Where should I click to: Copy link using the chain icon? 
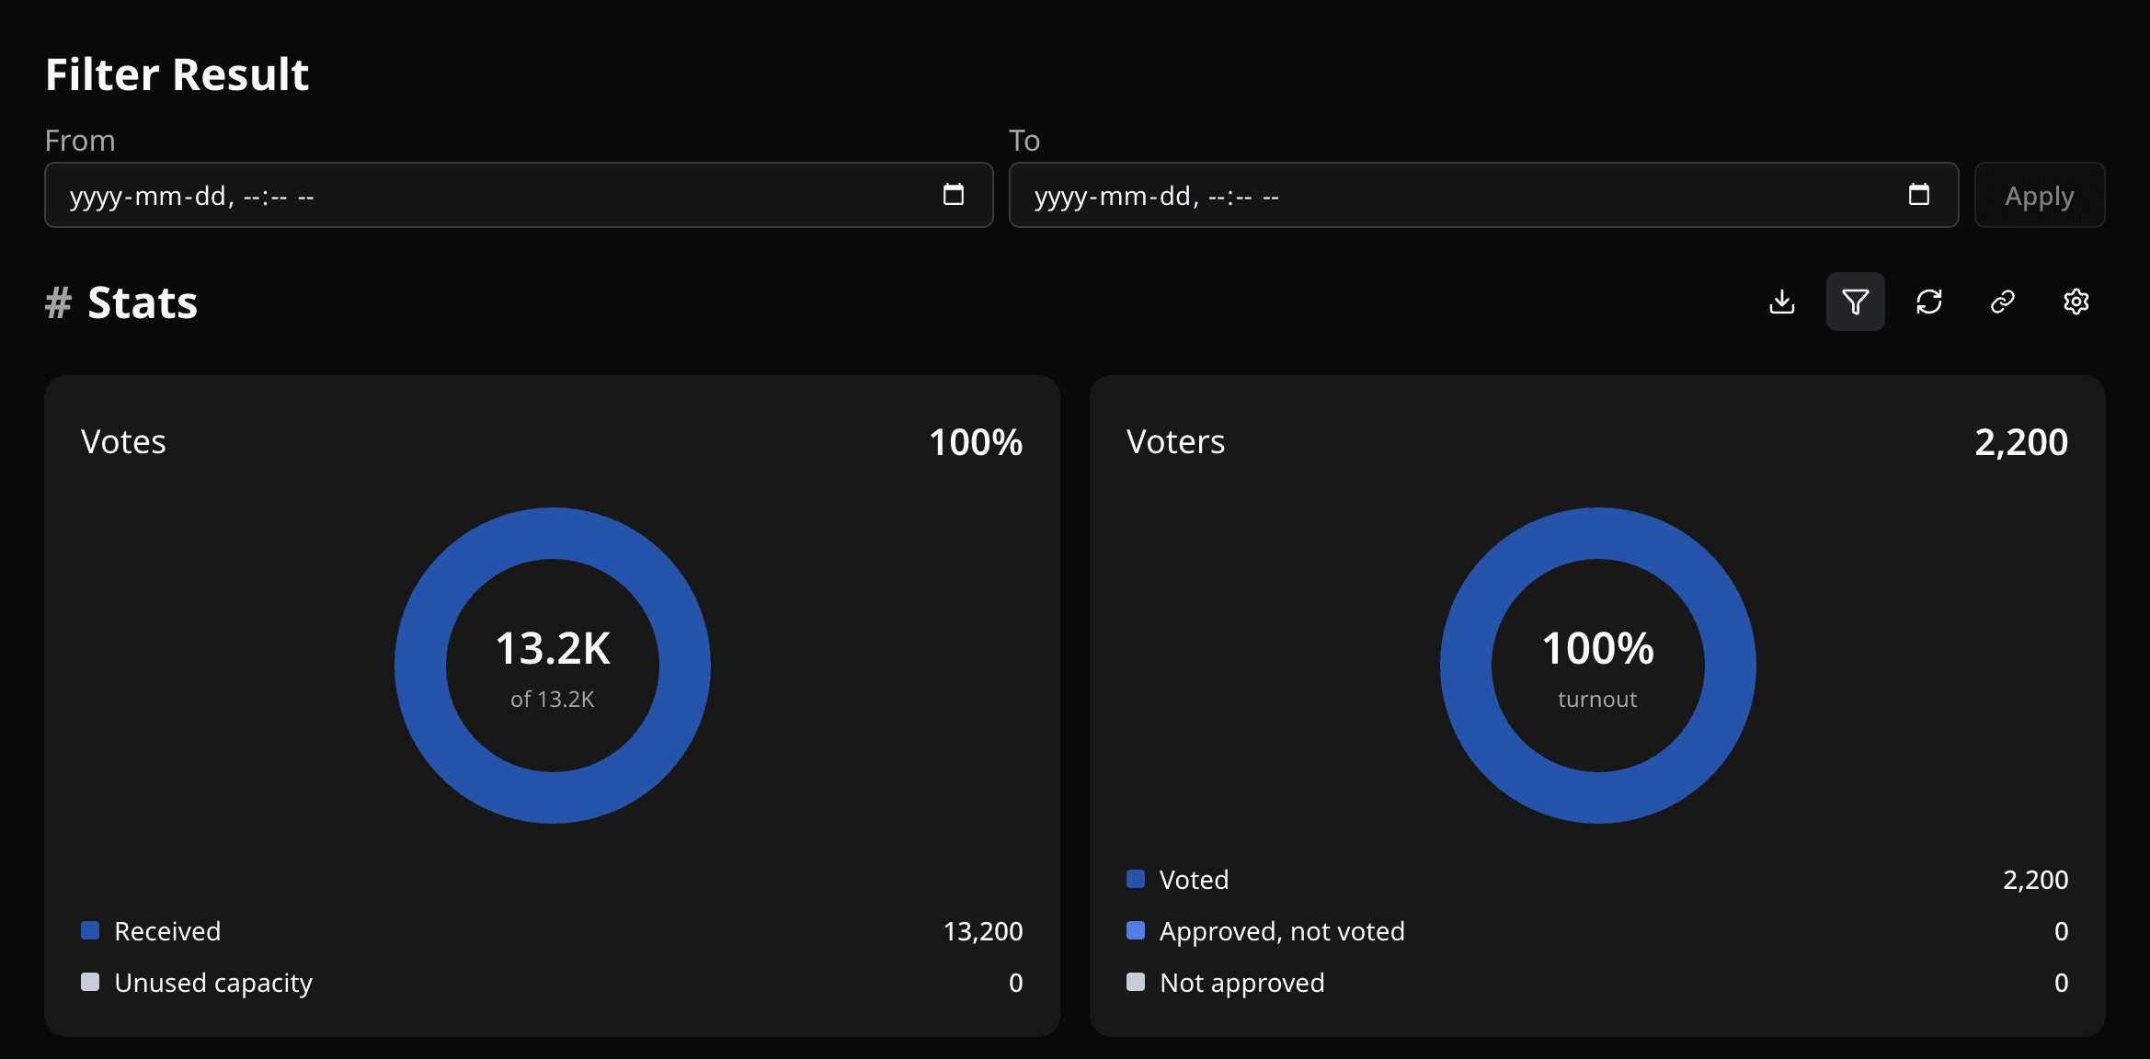(2003, 302)
